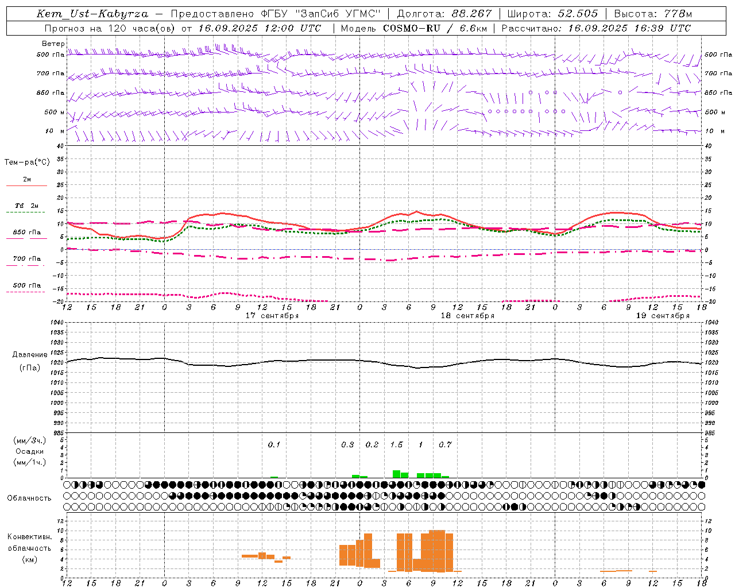
Task: Click the '0.1' precipitation amount
Action: click(274, 444)
